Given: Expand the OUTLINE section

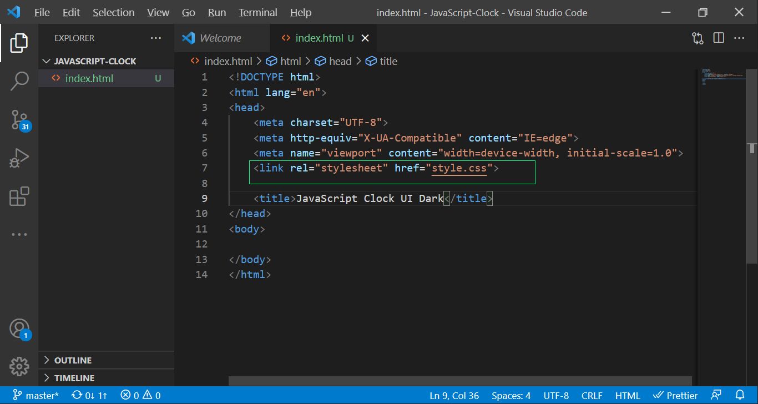Looking at the screenshot, I should (x=107, y=360).
